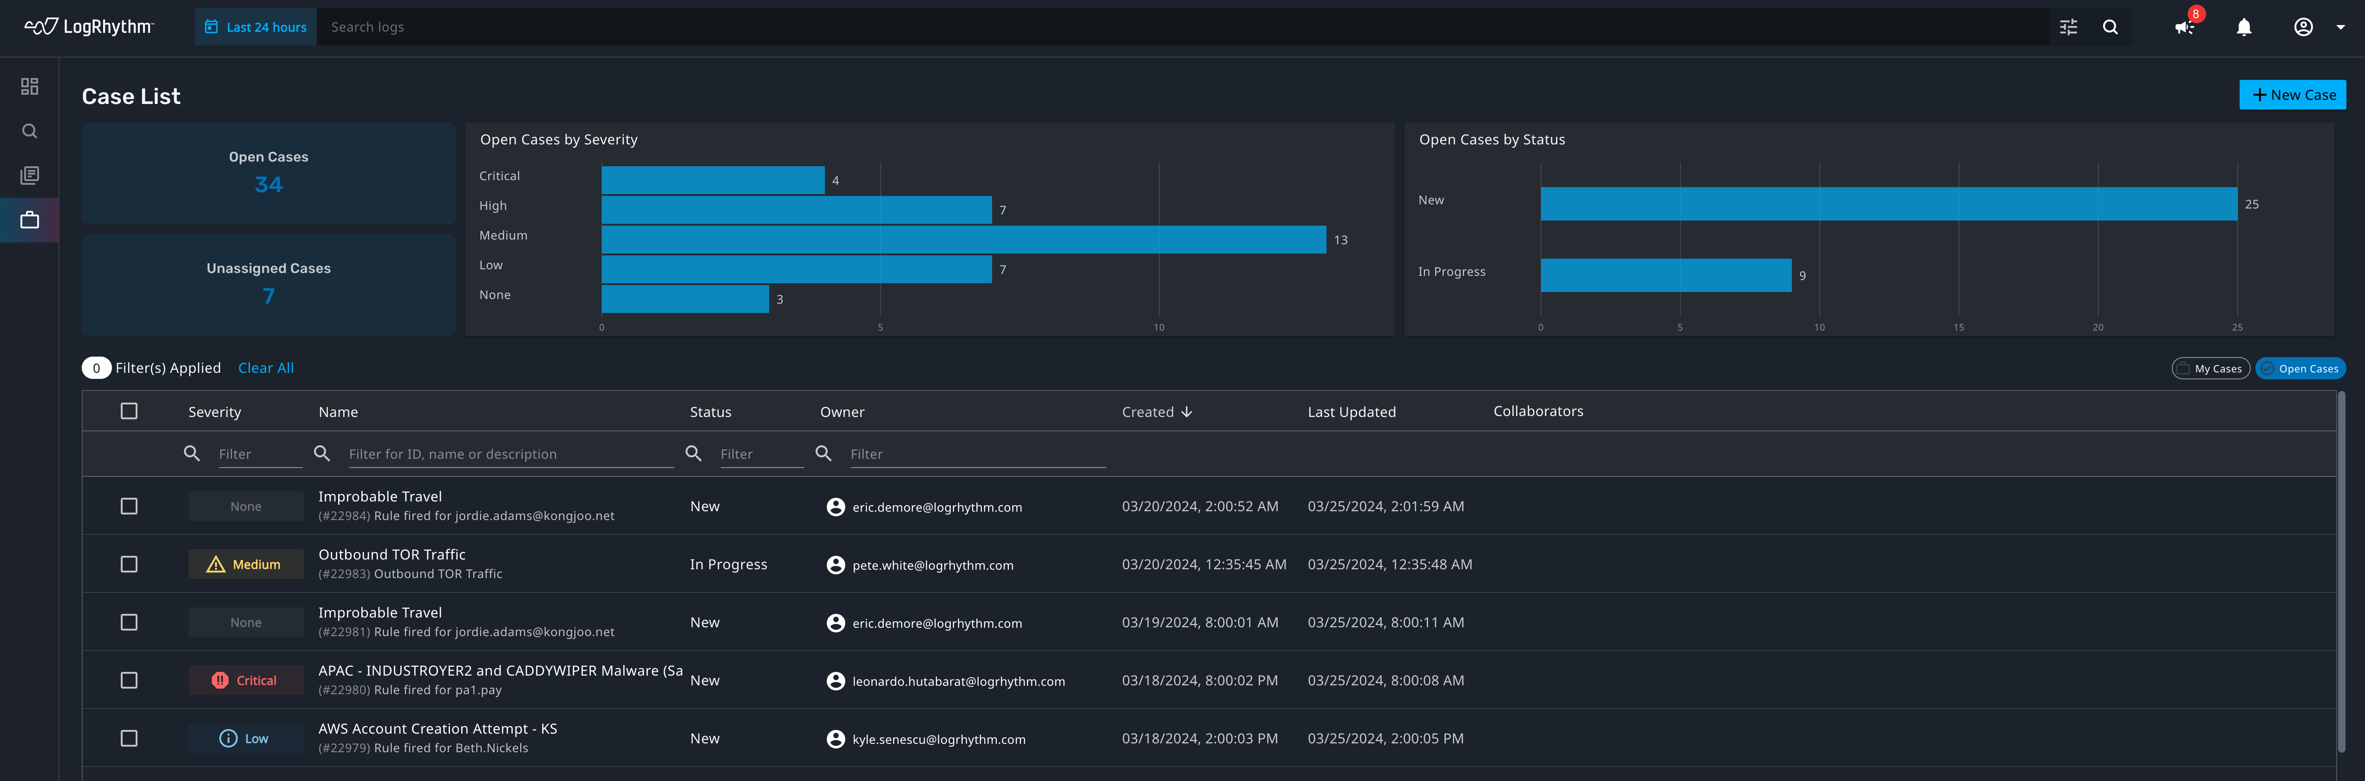Open the dashboards icon in sidebar
This screenshot has width=2365, height=781.
pyautogui.click(x=29, y=86)
